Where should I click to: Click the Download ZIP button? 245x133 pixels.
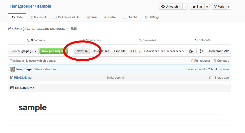219,51
